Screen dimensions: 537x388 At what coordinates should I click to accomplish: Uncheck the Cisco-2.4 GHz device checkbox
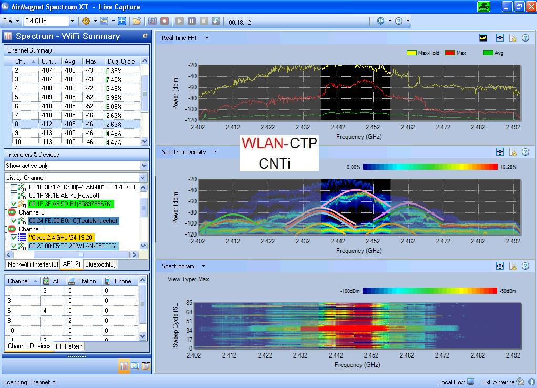click(14, 238)
